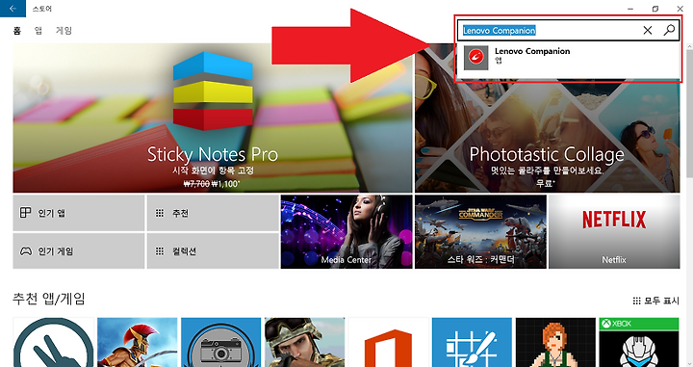The image size is (693, 367).
Task: Open the 컬렉션 tile
Action: pyautogui.click(x=213, y=250)
